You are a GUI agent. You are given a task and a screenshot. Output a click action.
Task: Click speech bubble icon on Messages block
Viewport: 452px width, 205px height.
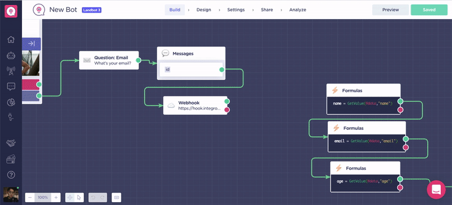[165, 53]
